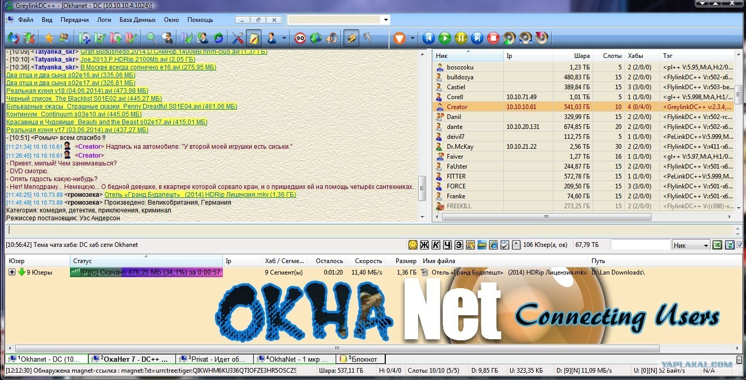Open the dropdown arrow next to away-user icon
The image size is (746, 380).
coord(285,38)
